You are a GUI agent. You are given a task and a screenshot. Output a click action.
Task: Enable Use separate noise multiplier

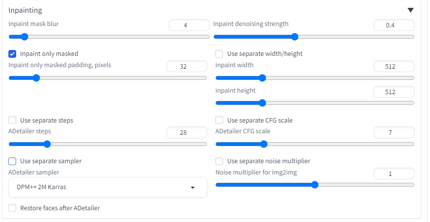[x=219, y=161]
